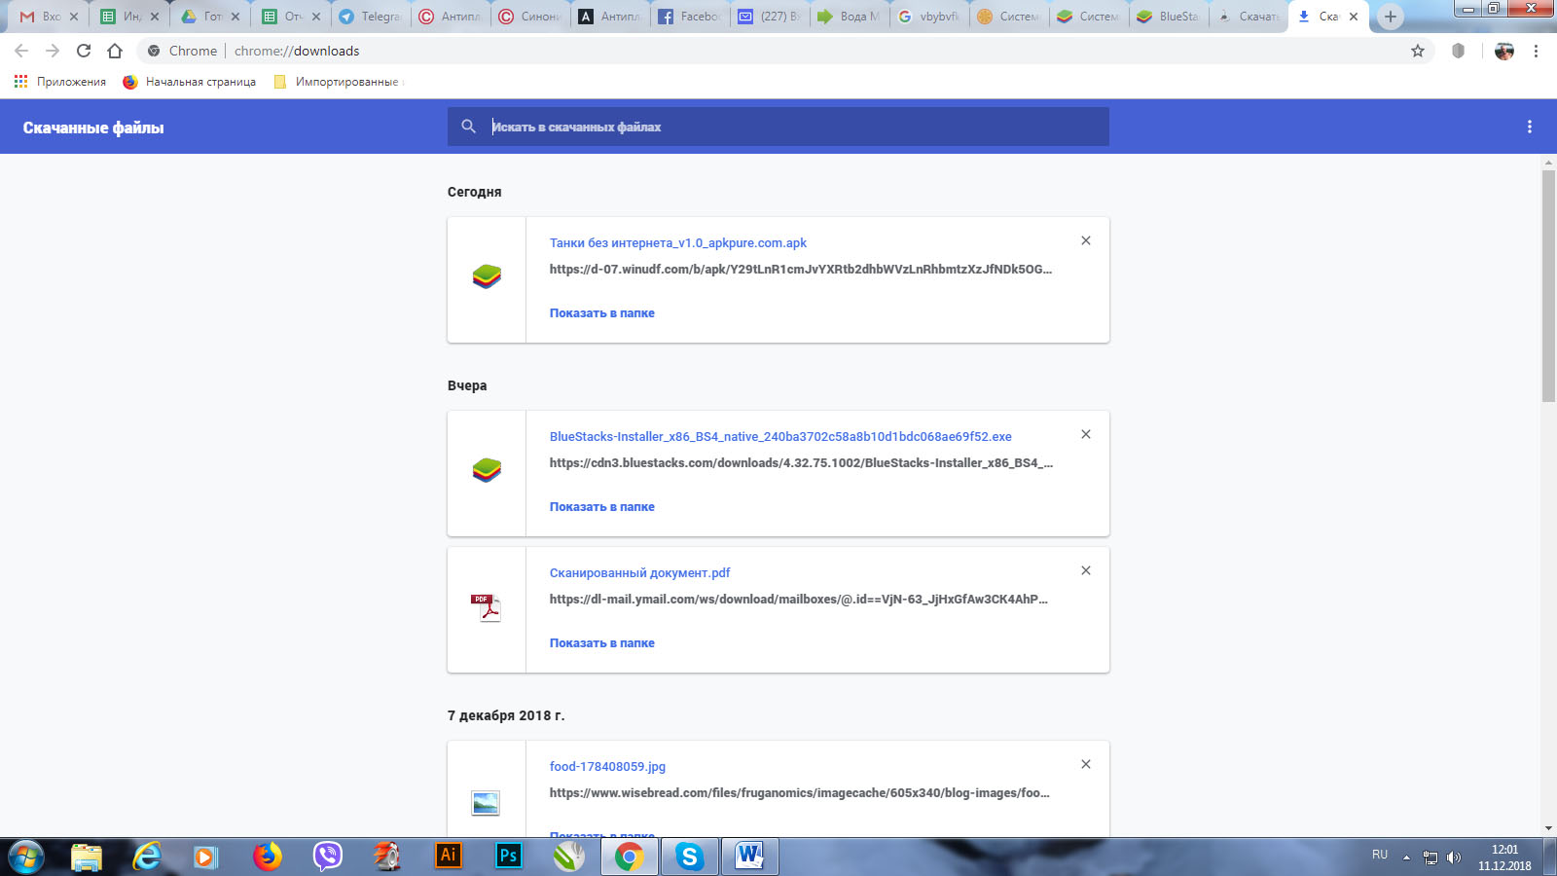Open the downloads page three-dot menu

click(1529, 127)
